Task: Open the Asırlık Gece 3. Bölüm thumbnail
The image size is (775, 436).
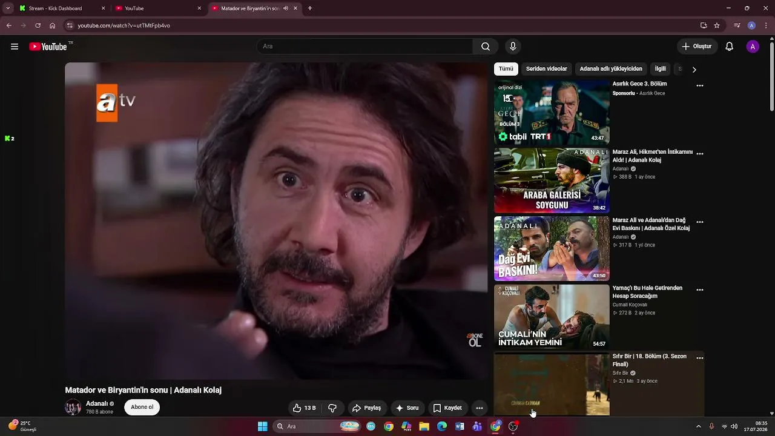Action: [x=552, y=112]
